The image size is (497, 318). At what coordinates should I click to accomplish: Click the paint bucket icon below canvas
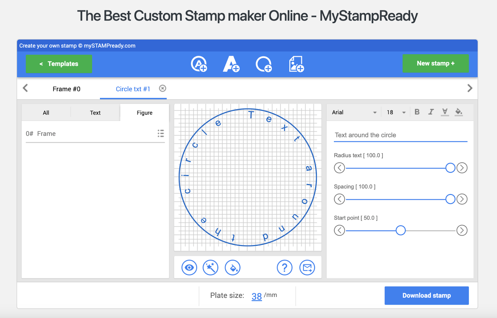click(x=233, y=268)
